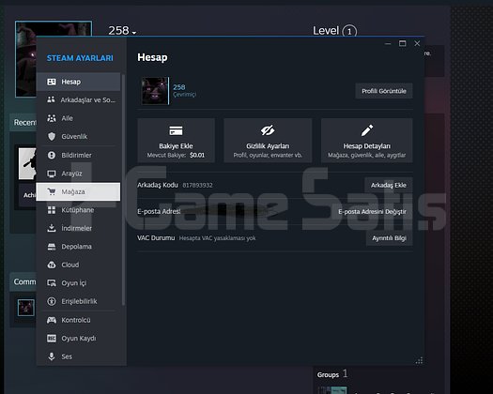
Task: Open the Güvenlik shield icon section
Action: [52, 136]
